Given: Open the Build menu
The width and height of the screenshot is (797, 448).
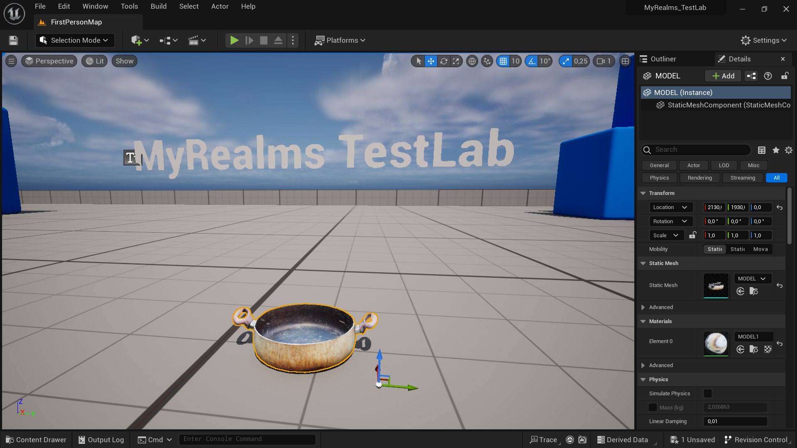Looking at the screenshot, I should coord(158,6).
